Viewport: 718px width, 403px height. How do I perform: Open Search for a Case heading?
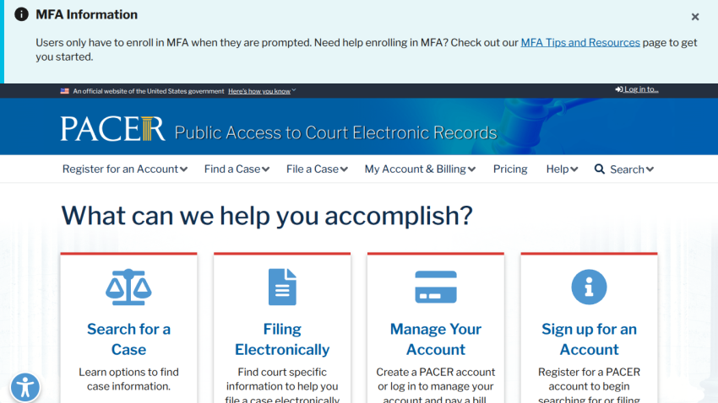click(x=128, y=339)
